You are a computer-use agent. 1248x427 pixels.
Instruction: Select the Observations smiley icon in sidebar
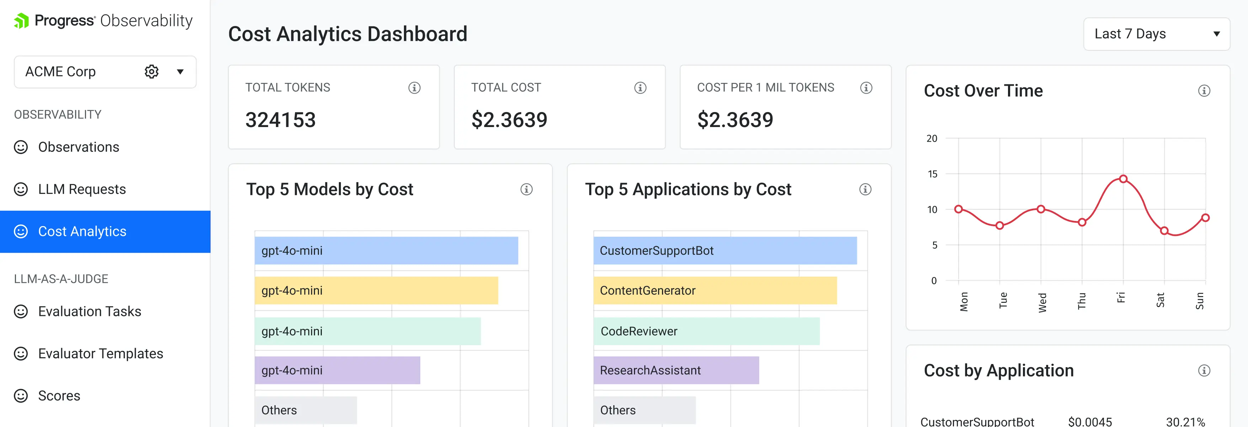point(20,147)
